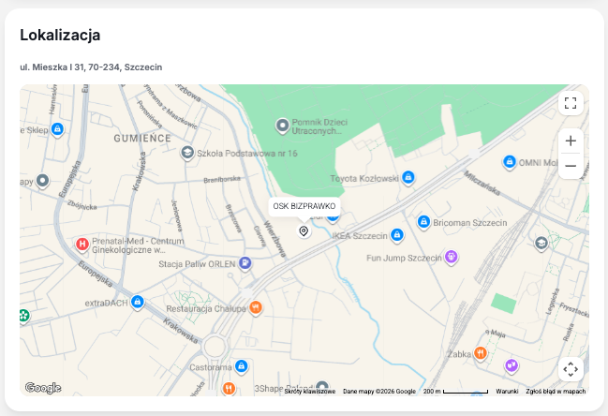The width and height of the screenshot is (608, 416).
Task: Click Zgłoś błąd w mapach link
Action: (556, 392)
